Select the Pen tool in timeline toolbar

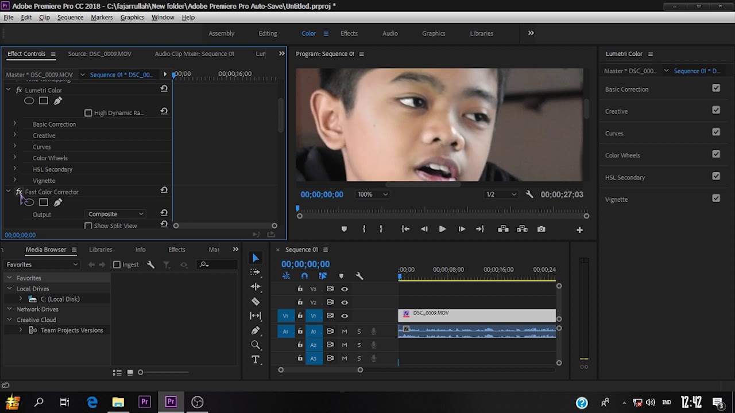click(256, 330)
